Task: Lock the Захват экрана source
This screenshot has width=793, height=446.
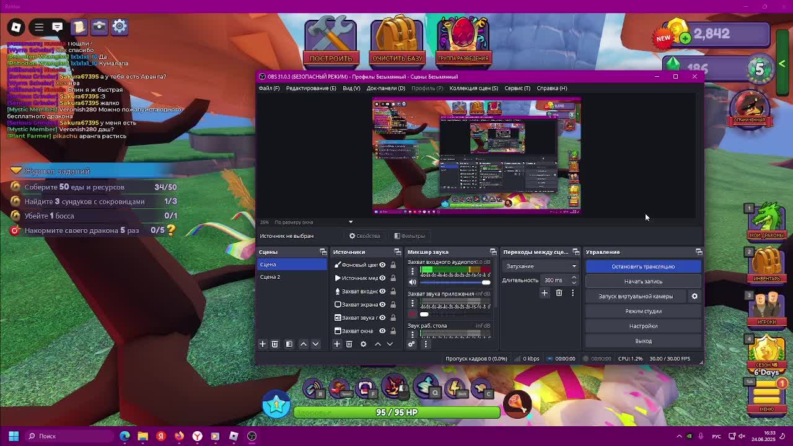Action: click(x=393, y=304)
